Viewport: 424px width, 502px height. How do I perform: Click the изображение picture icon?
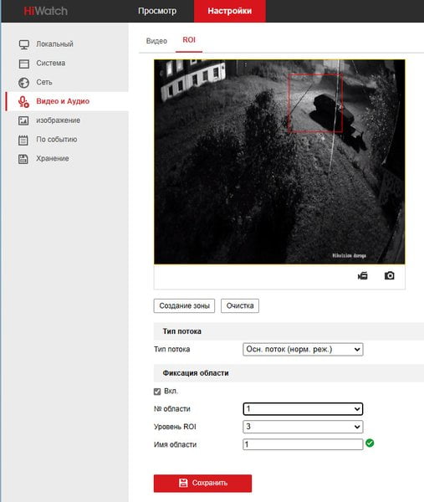[x=23, y=120]
